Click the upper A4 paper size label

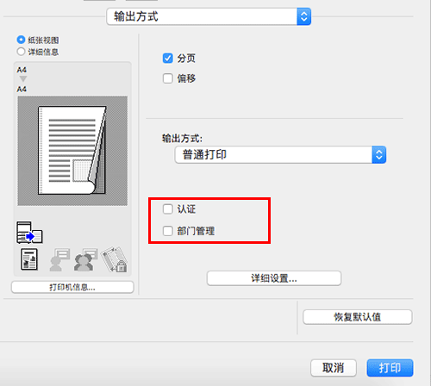tap(22, 70)
